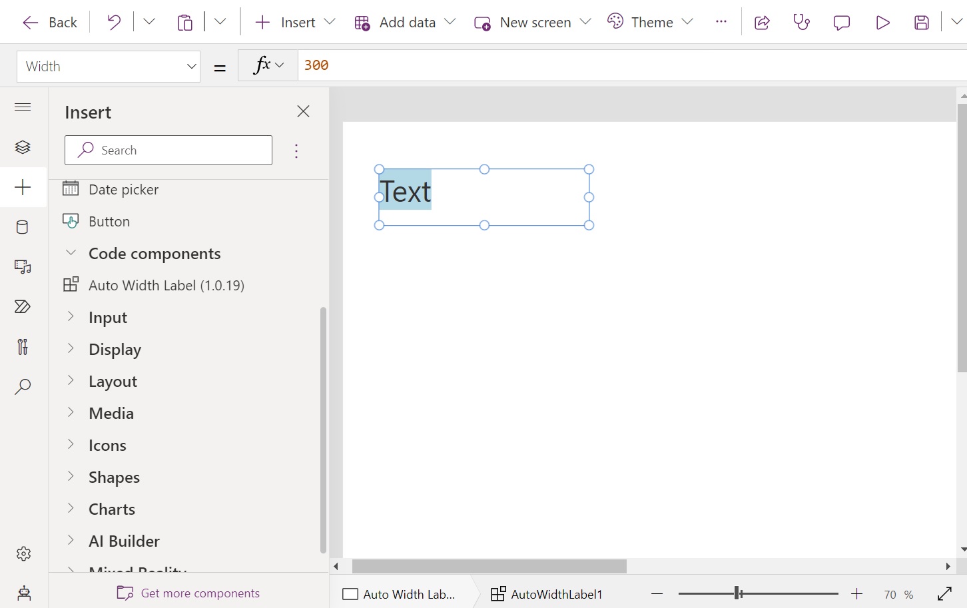
Task: Save the app using the disk icon
Action: pyautogui.click(x=922, y=22)
